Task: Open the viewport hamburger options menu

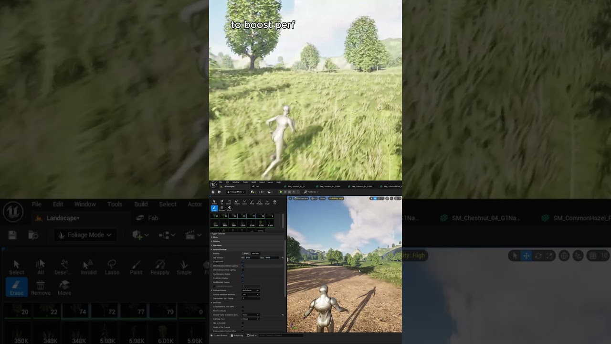Action: click(x=290, y=198)
